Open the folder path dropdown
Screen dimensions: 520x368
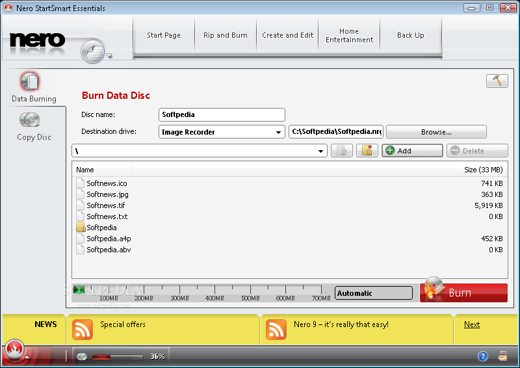point(199,151)
